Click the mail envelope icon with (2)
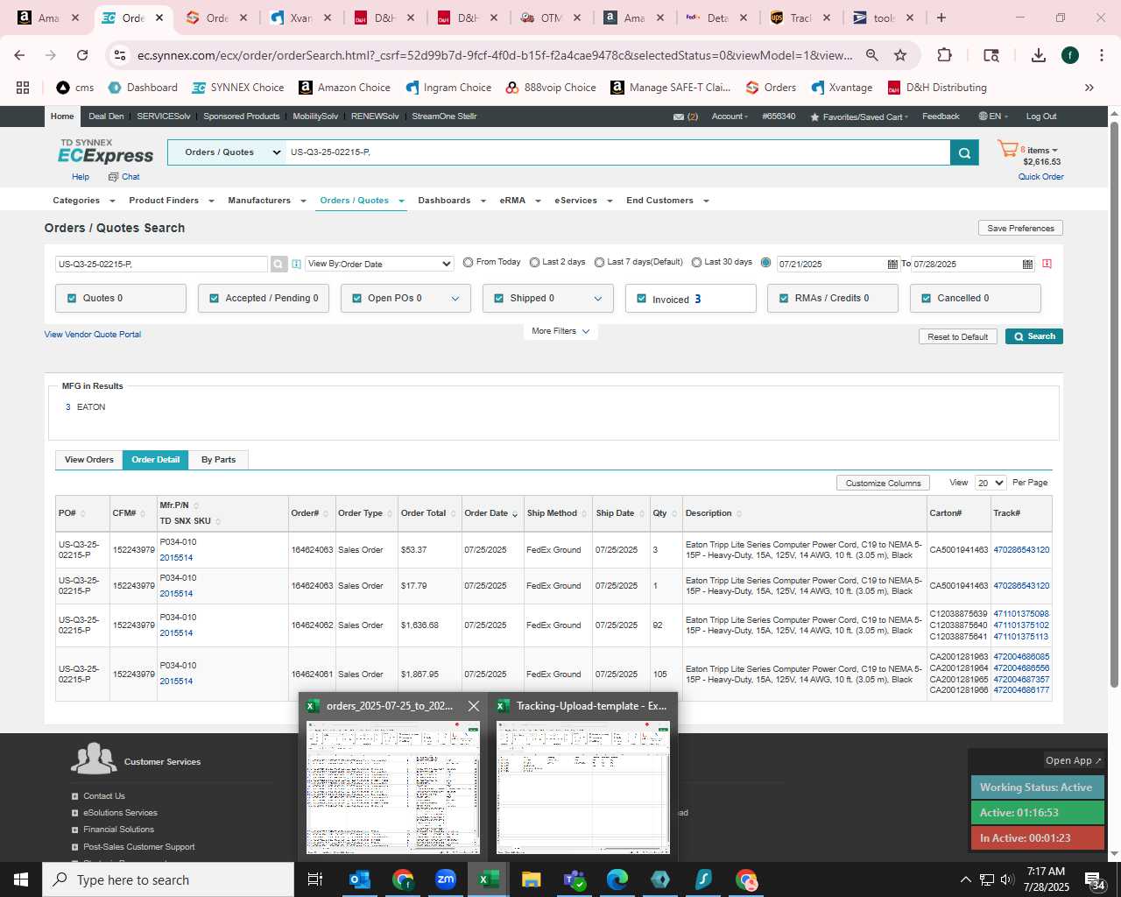Image resolution: width=1121 pixels, height=897 pixels. [x=679, y=117]
